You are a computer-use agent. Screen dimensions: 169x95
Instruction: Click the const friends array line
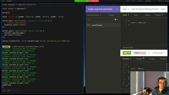pos(33,17)
